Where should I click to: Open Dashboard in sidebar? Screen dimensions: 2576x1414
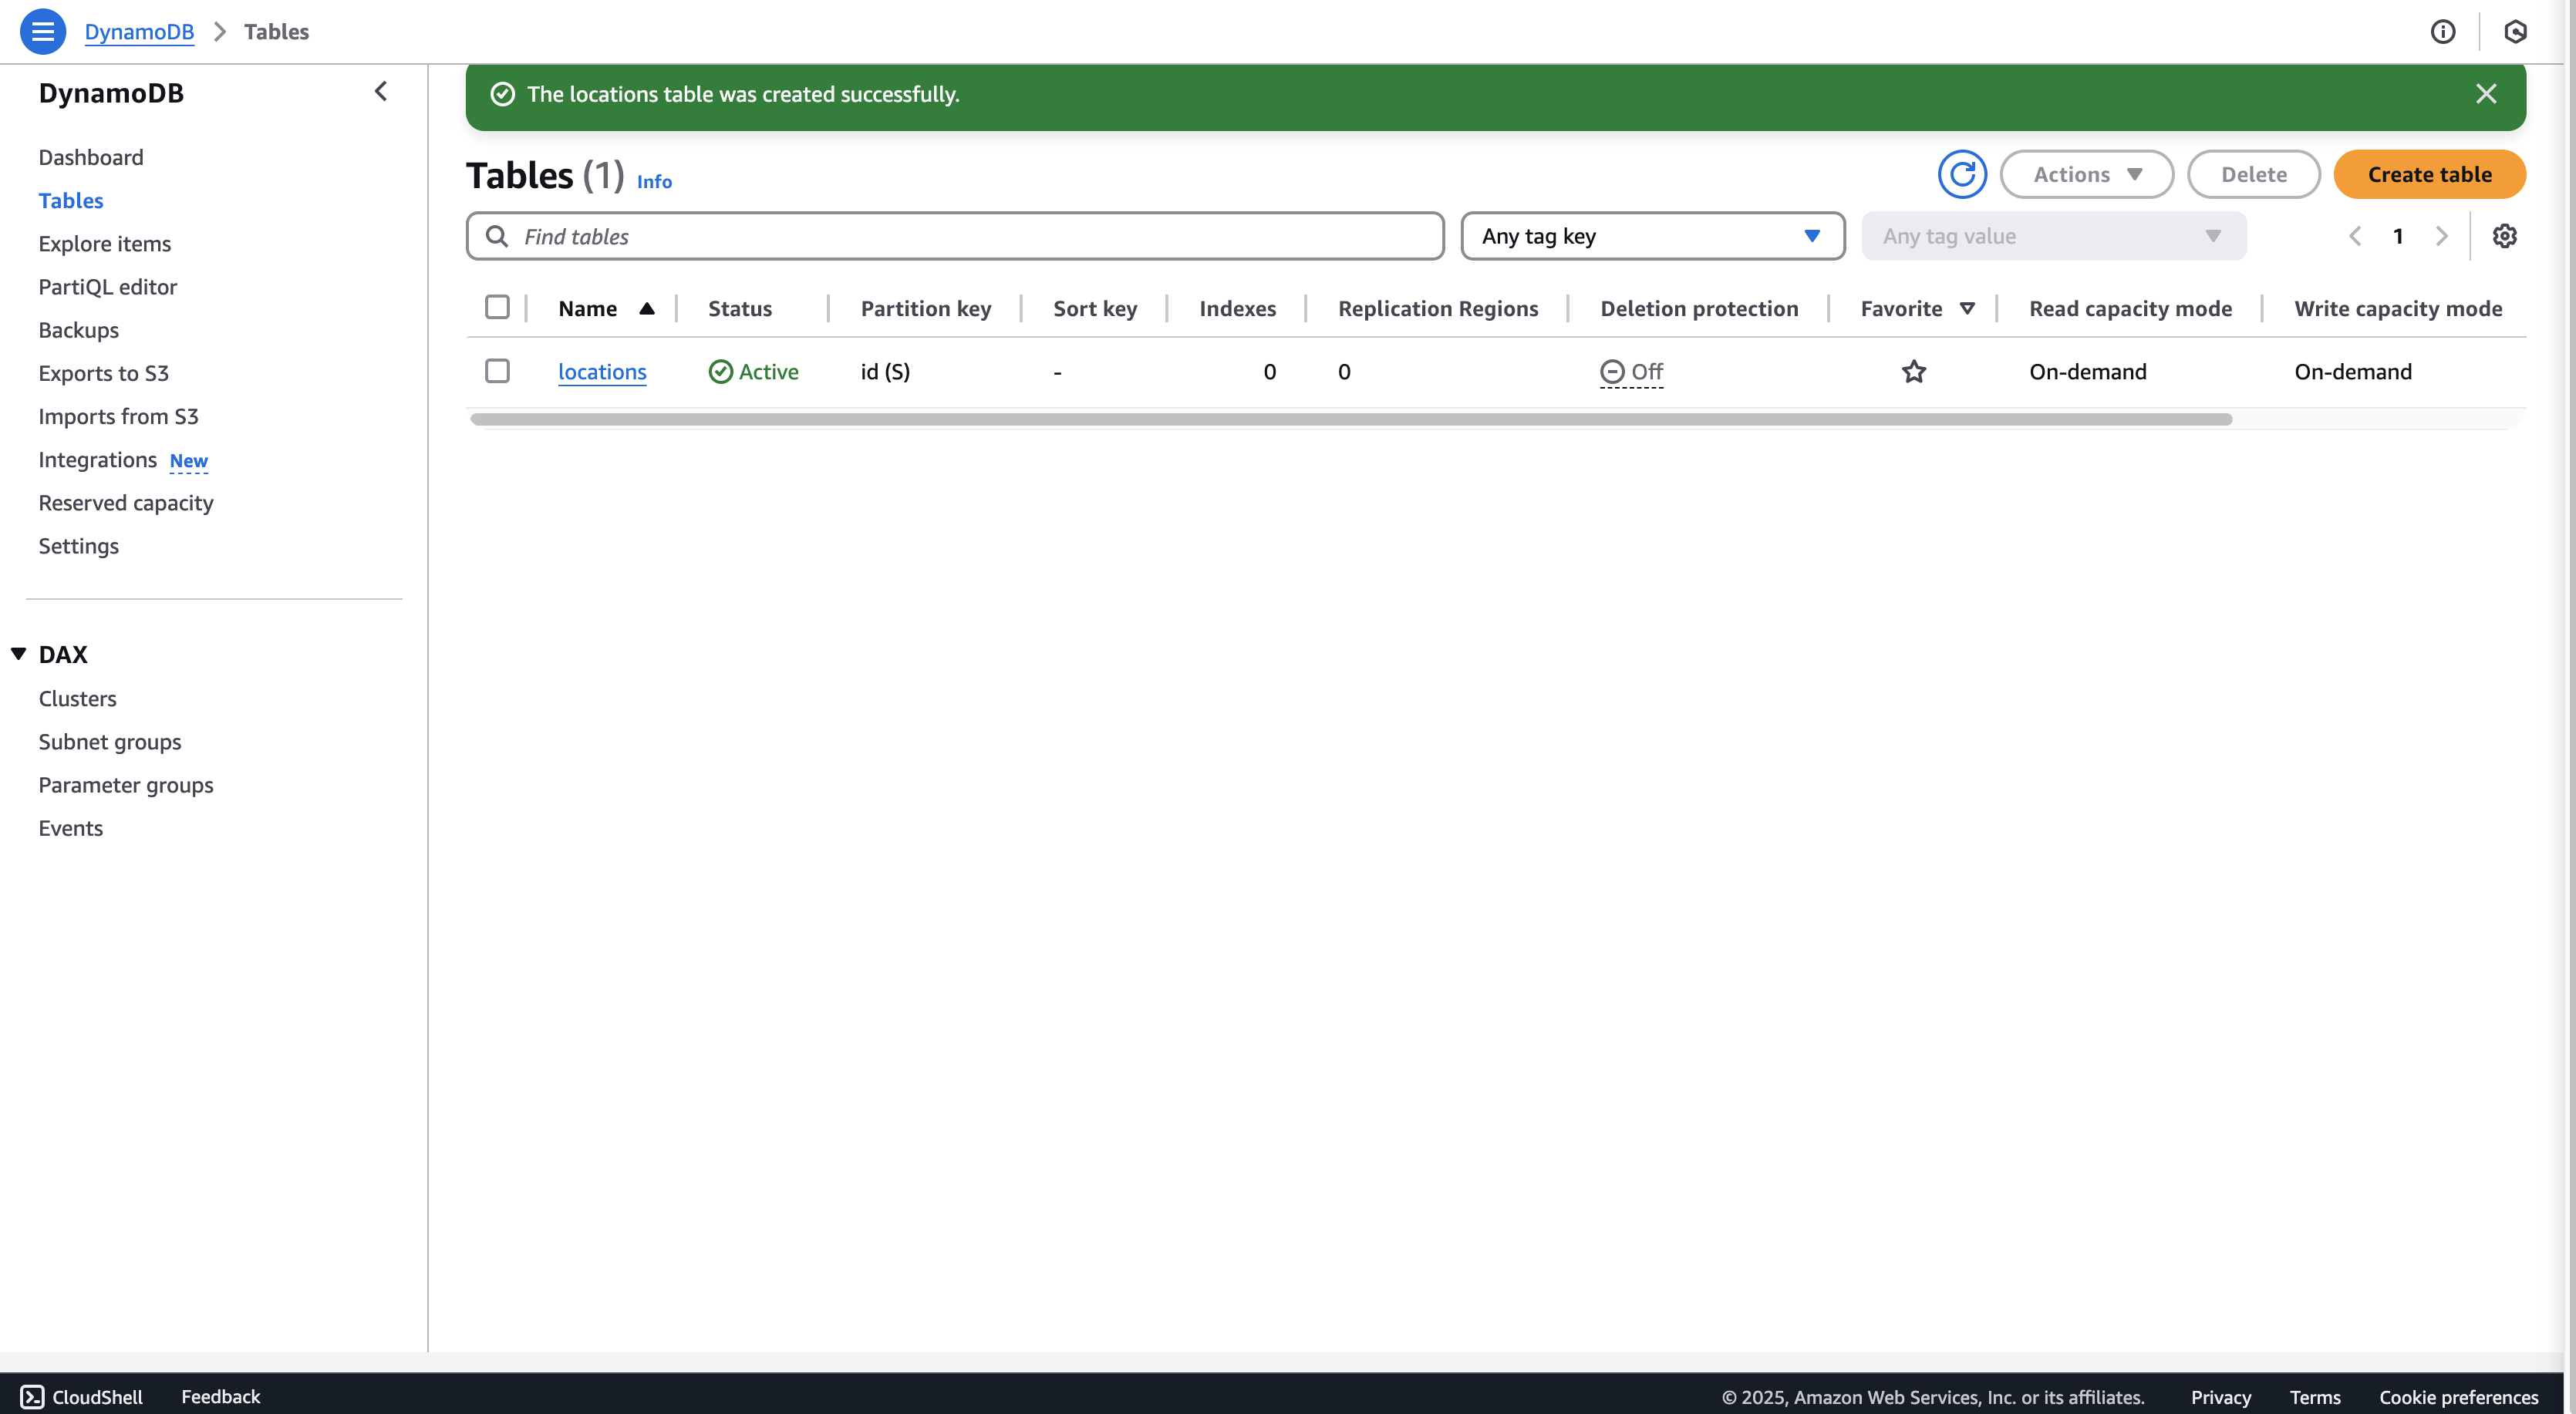(x=91, y=157)
